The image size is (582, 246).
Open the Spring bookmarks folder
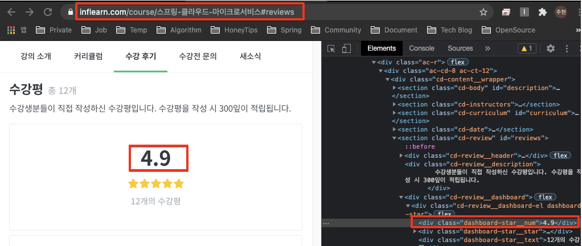click(284, 30)
